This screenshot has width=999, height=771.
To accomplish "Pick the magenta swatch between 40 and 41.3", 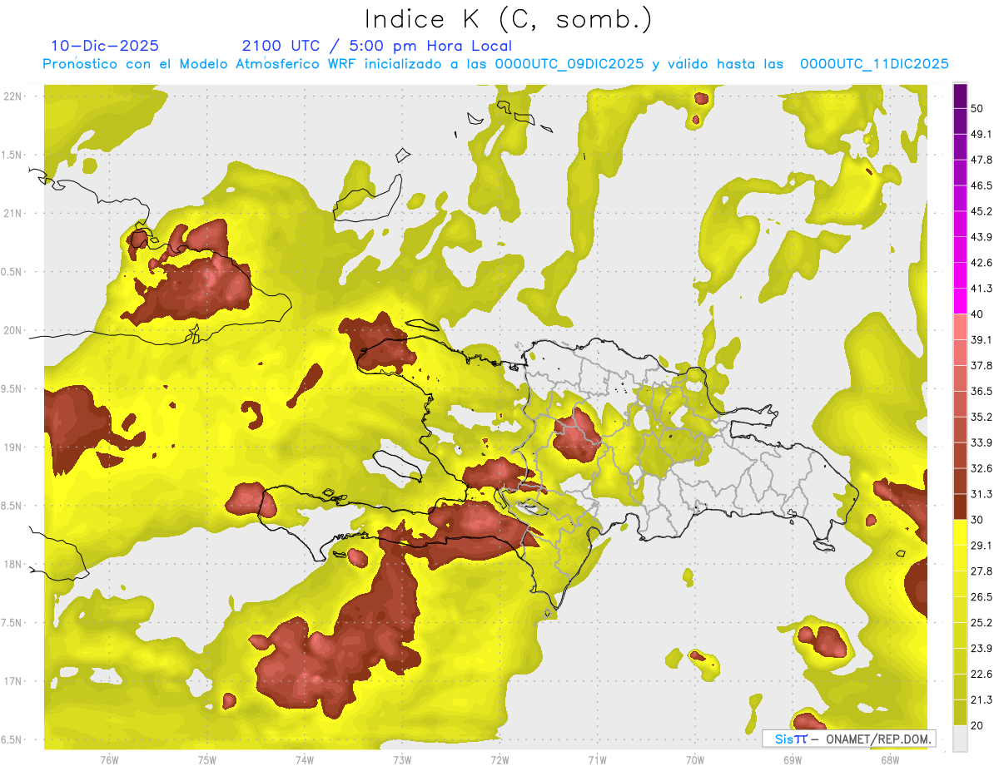I will tap(960, 302).
